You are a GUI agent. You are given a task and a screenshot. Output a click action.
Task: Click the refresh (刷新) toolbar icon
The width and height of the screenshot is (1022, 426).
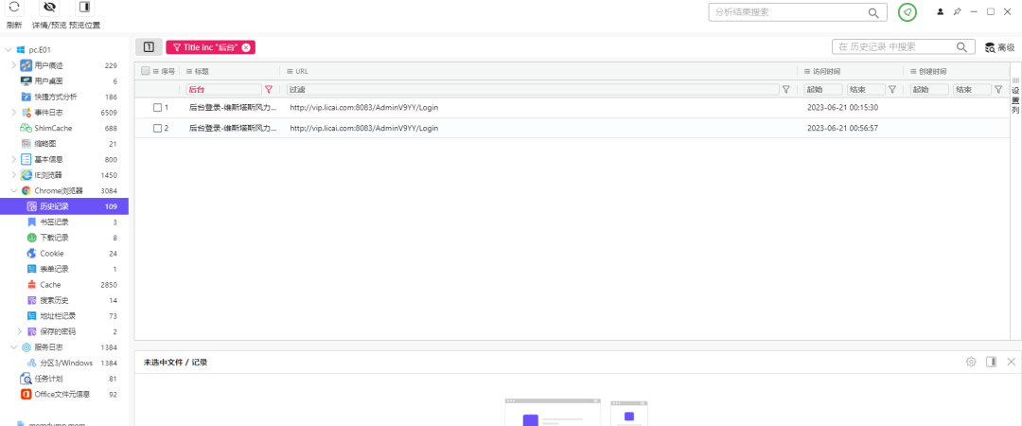[13, 8]
